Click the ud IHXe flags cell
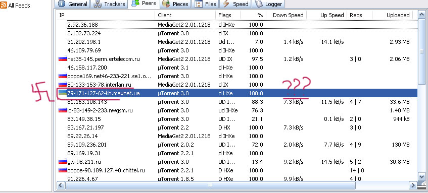 [x=228, y=110]
